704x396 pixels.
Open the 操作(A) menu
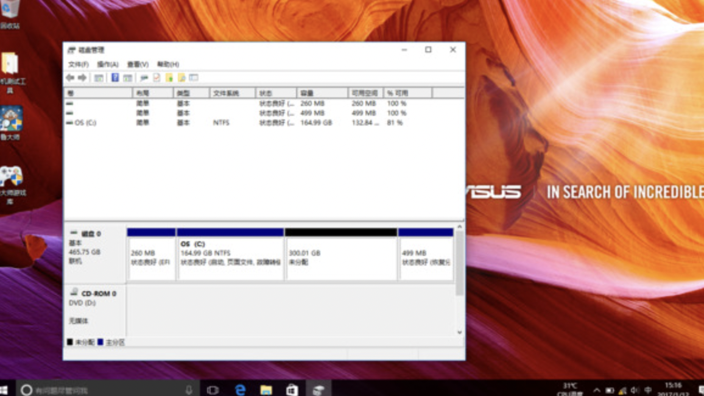tap(108, 64)
